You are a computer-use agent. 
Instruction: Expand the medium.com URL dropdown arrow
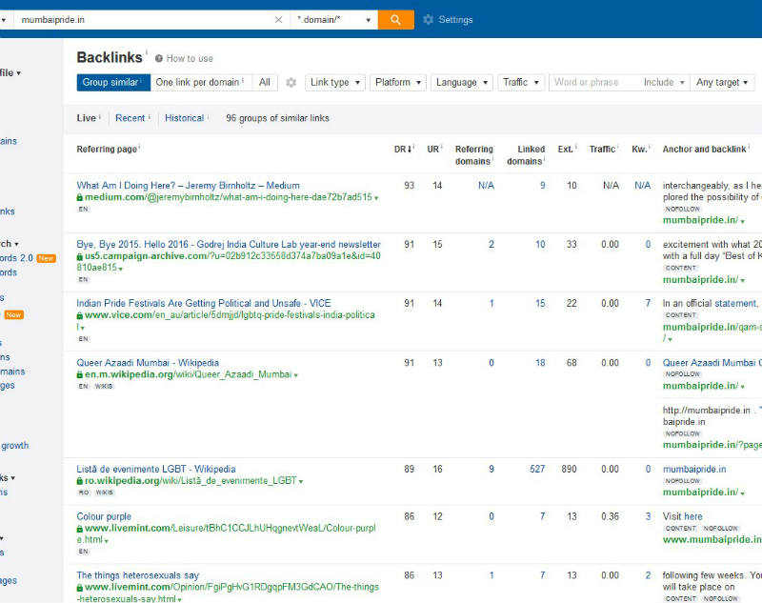376,198
